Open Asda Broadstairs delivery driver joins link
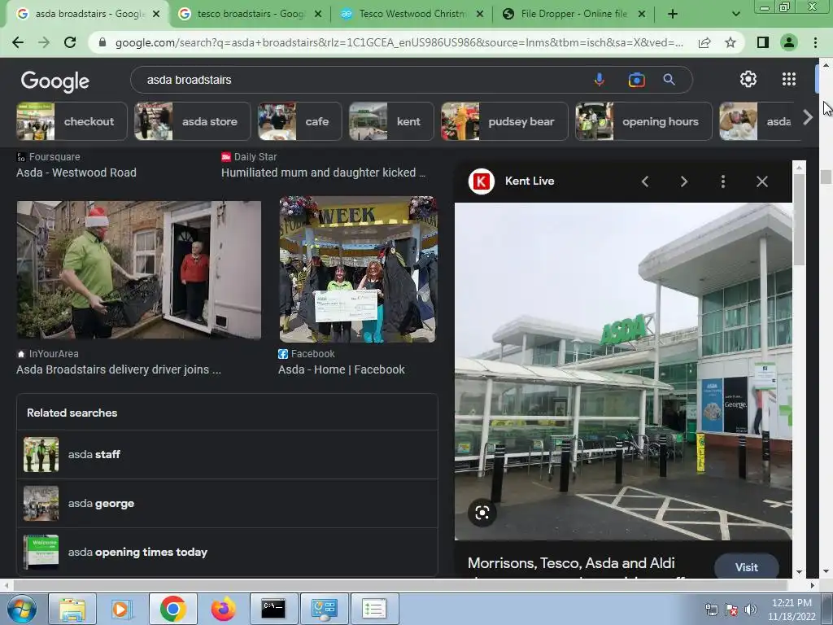This screenshot has height=625, width=833. click(x=119, y=369)
